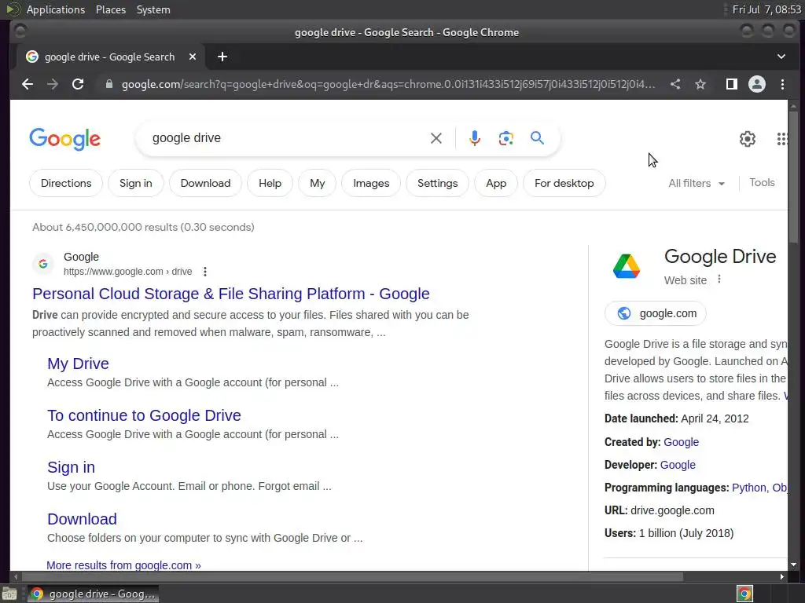Click the forward navigation arrow
Image resolution: width=805 pixels, height=603 pixels.
coord(53,84)
